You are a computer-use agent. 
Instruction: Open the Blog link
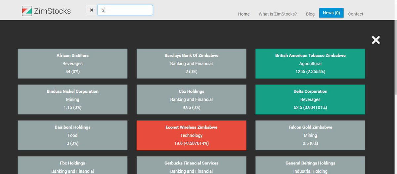click(x=310, y=14)
